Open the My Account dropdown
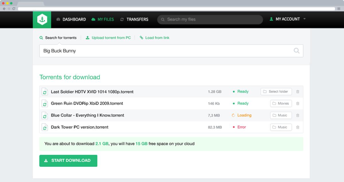Image resolution: width=344 pixels, height=182 pixels. (288, 19)
